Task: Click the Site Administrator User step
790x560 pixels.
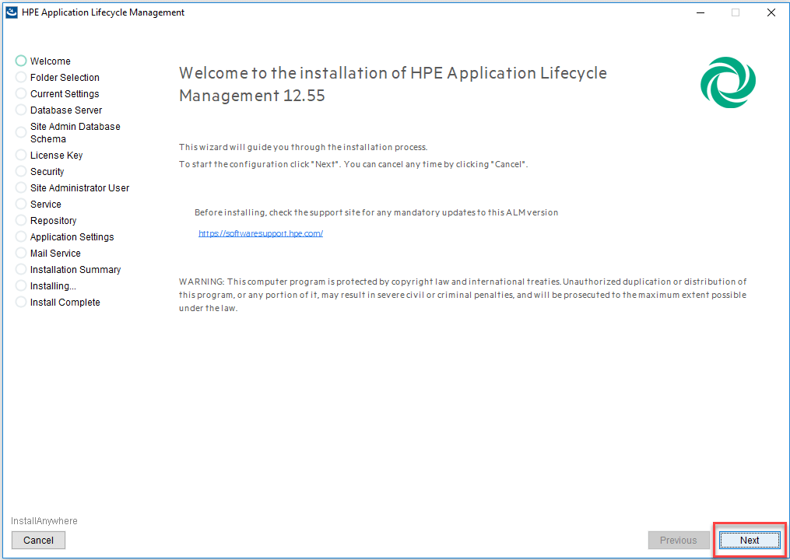Action: [79, 188]
